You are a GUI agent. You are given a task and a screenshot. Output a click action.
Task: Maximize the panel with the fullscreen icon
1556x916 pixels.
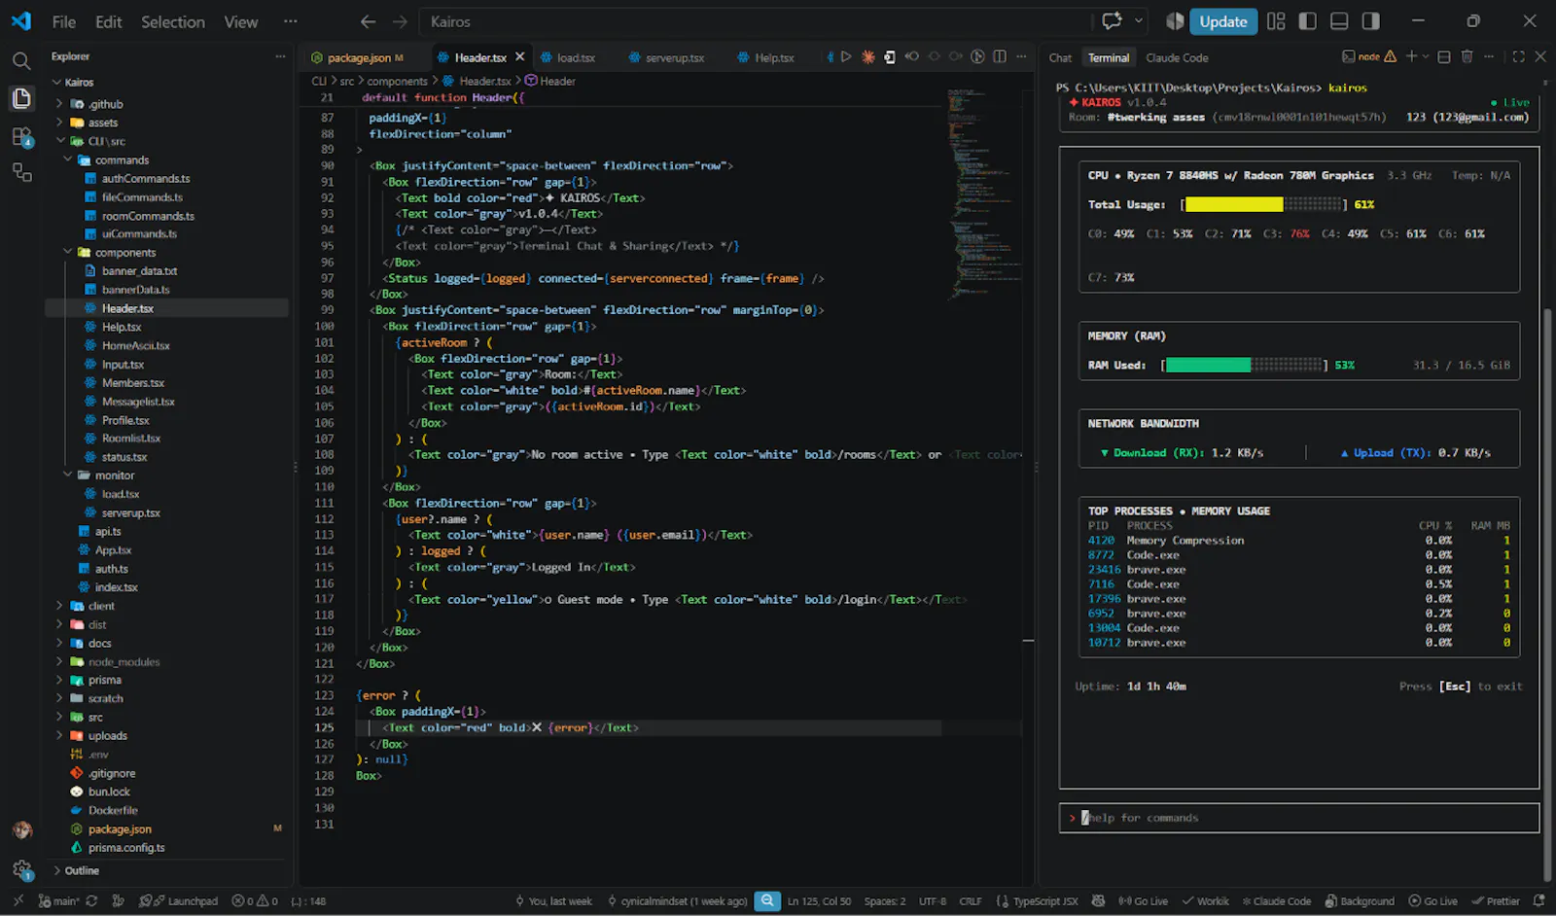click(x=1518, y=57)
